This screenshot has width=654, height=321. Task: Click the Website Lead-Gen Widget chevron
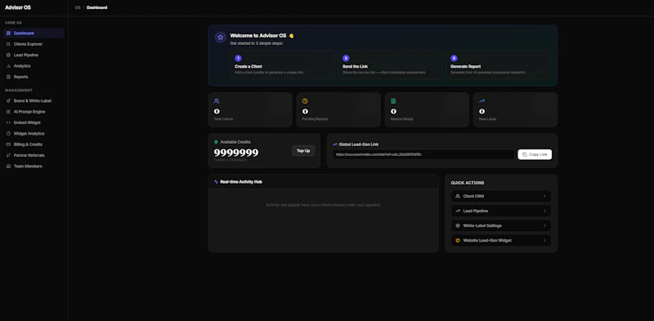[x=544, y=240]
